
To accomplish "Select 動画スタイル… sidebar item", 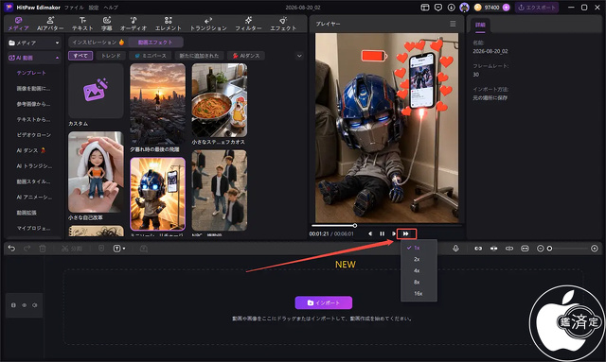I will (x=33, y=181).
